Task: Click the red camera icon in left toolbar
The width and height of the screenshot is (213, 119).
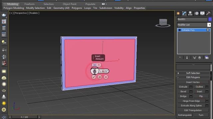Action: coord(4,63)
